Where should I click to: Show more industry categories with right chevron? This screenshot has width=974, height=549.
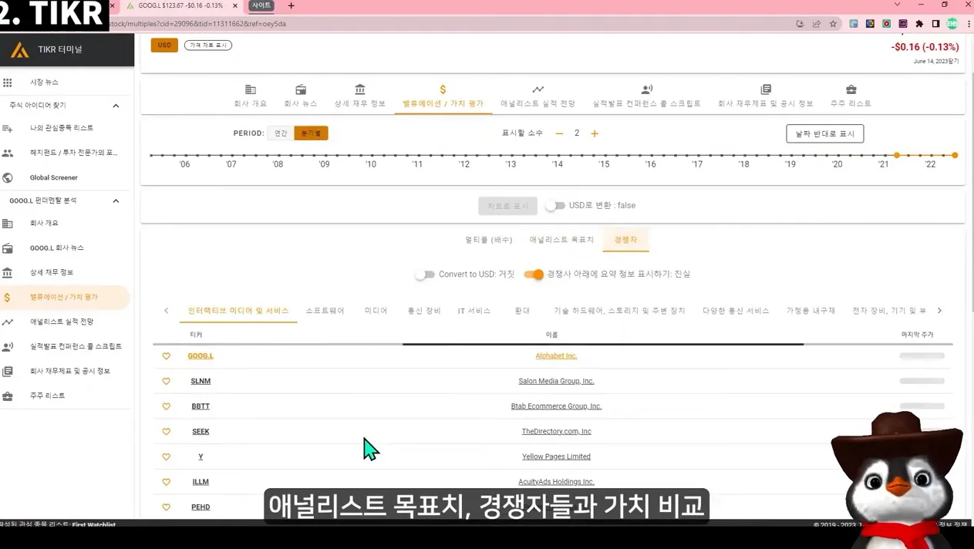(939, 311)
